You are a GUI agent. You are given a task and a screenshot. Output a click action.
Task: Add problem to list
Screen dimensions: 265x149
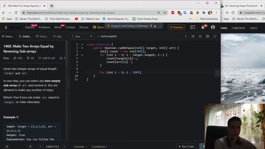[47, 58]
